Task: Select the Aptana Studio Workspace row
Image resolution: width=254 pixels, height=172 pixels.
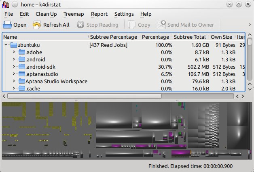Action: click(x=56, y=81)
